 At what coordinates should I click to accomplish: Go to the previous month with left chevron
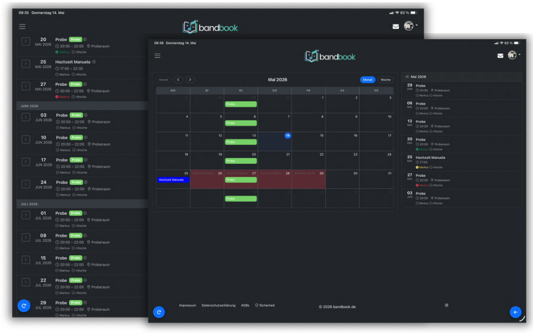tap(178, 80)
